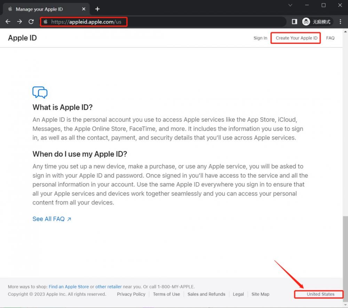Viewport: 348px width, 308px height.
Task: Select the Manage your Apple ID tab
Action: (x=46, y=9)
